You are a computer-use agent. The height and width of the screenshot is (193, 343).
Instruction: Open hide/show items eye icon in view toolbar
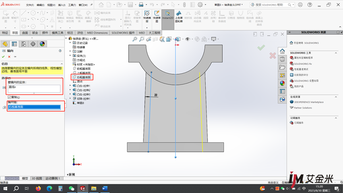click(188, 39)
